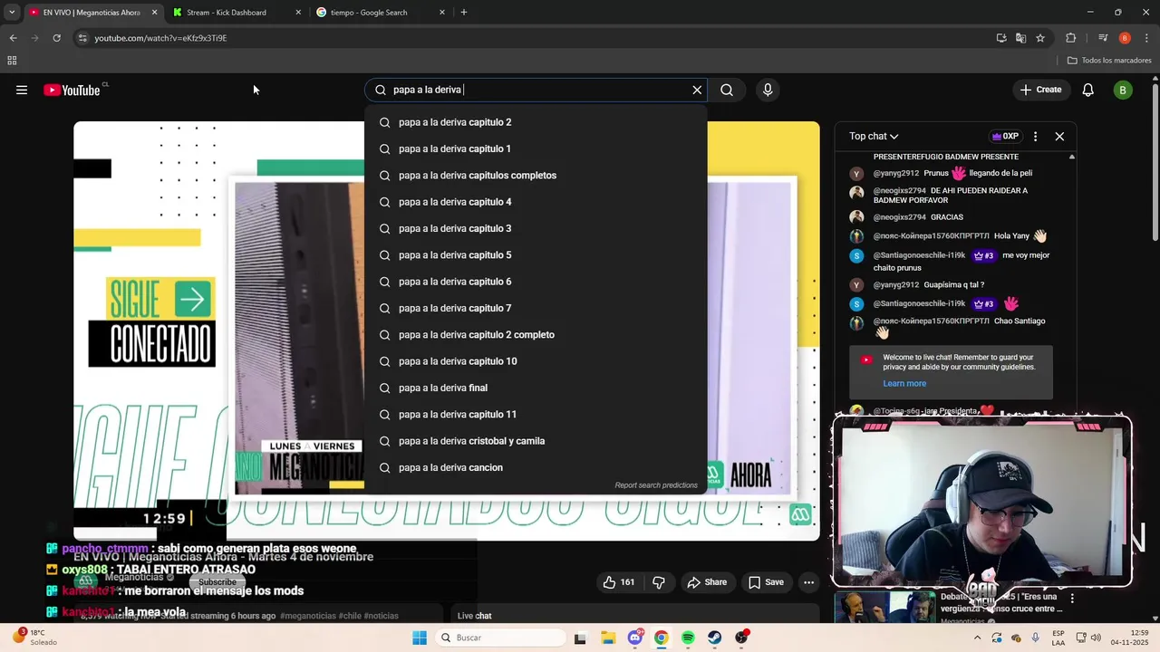Close the live chat panel
Image resolution: width=1160 pixels, height=652 pixels.
(1059, 136)
